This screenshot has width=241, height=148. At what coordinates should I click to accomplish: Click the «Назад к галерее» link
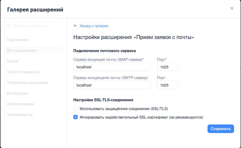pyautogui.click(x=94, y=26)
